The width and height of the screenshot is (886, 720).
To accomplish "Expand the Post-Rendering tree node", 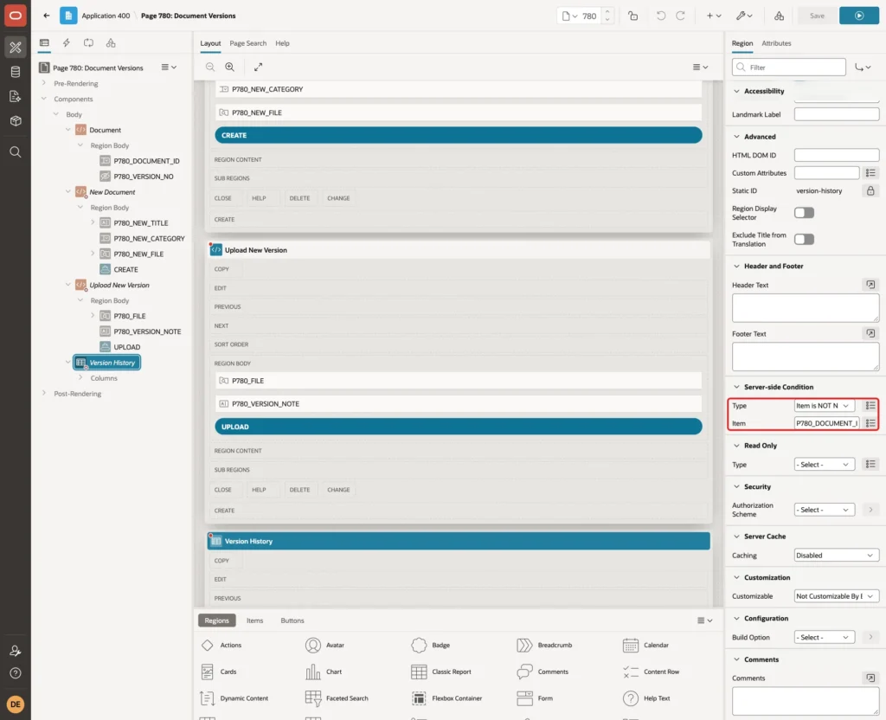I will pyautogui.click(x=43, y=394).
